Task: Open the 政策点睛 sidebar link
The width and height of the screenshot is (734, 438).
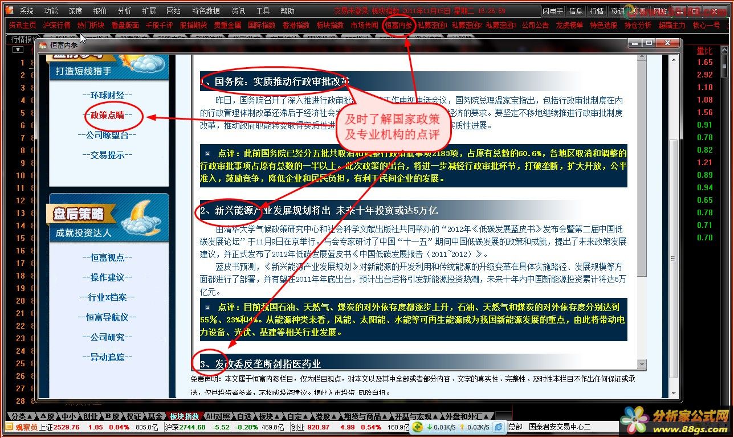Action: point(107,114)
